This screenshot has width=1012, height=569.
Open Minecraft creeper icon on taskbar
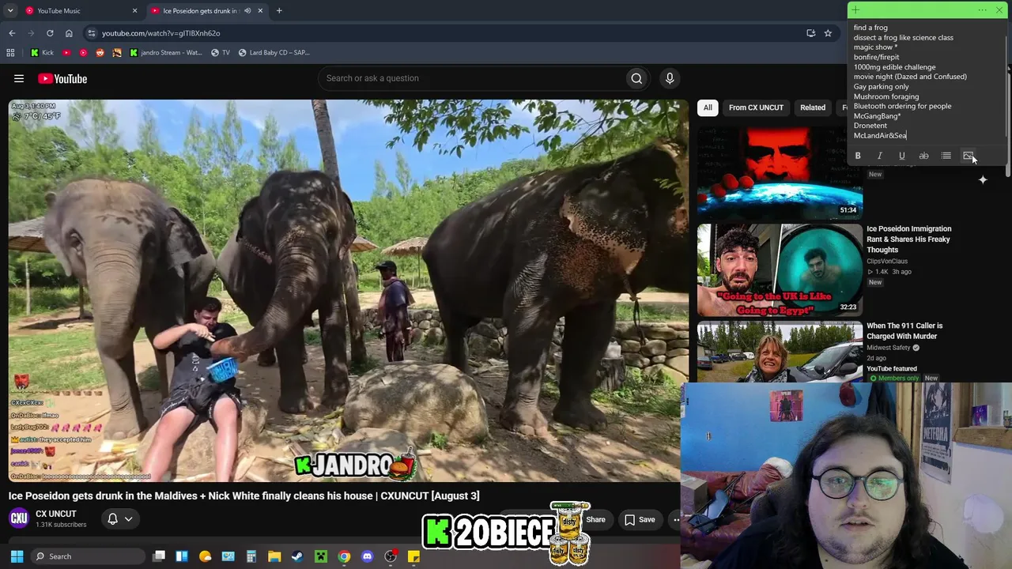coord(320,556)
